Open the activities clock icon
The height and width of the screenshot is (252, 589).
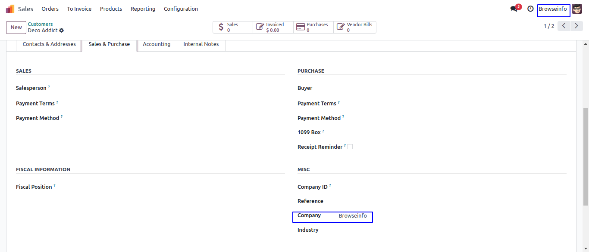[530, 9]
